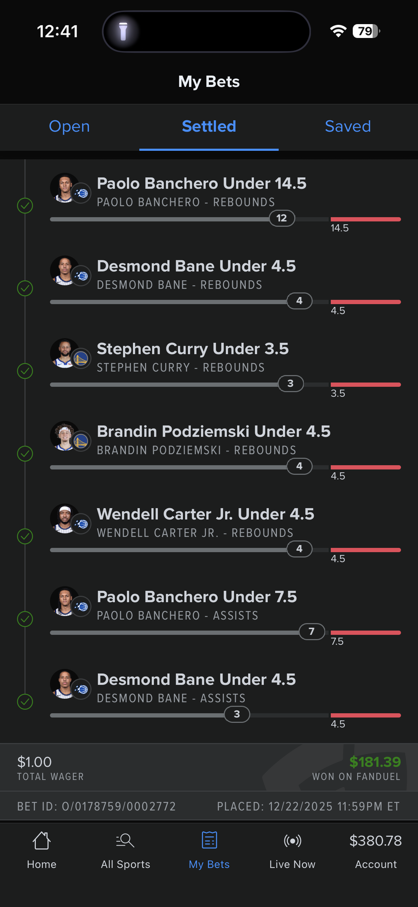The width and height of the screenshot is (418, 907).
Task: Tap the 12 marker on Banchero rebounds bar
Action: 282,218
